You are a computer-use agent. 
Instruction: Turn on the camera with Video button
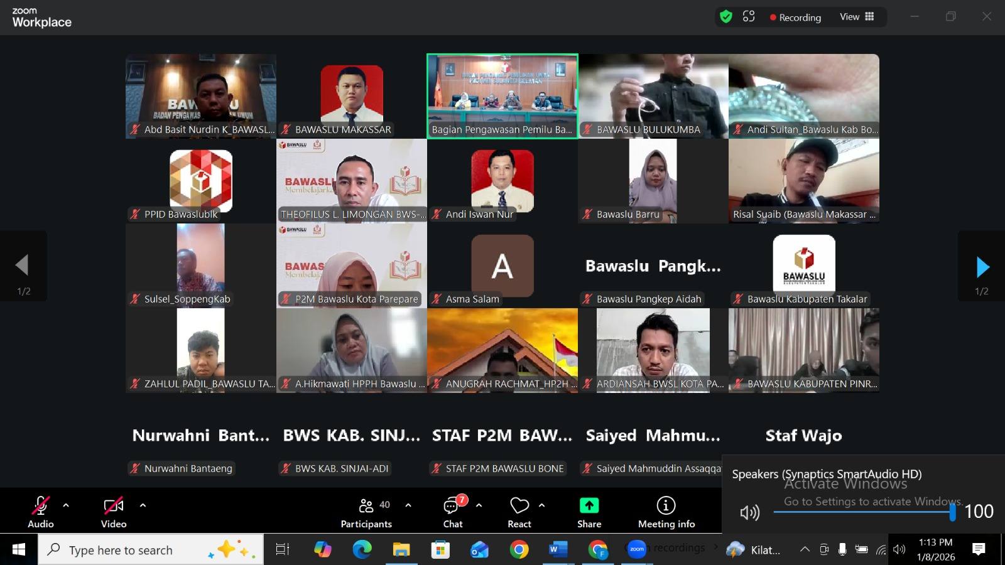click(114, 512)
